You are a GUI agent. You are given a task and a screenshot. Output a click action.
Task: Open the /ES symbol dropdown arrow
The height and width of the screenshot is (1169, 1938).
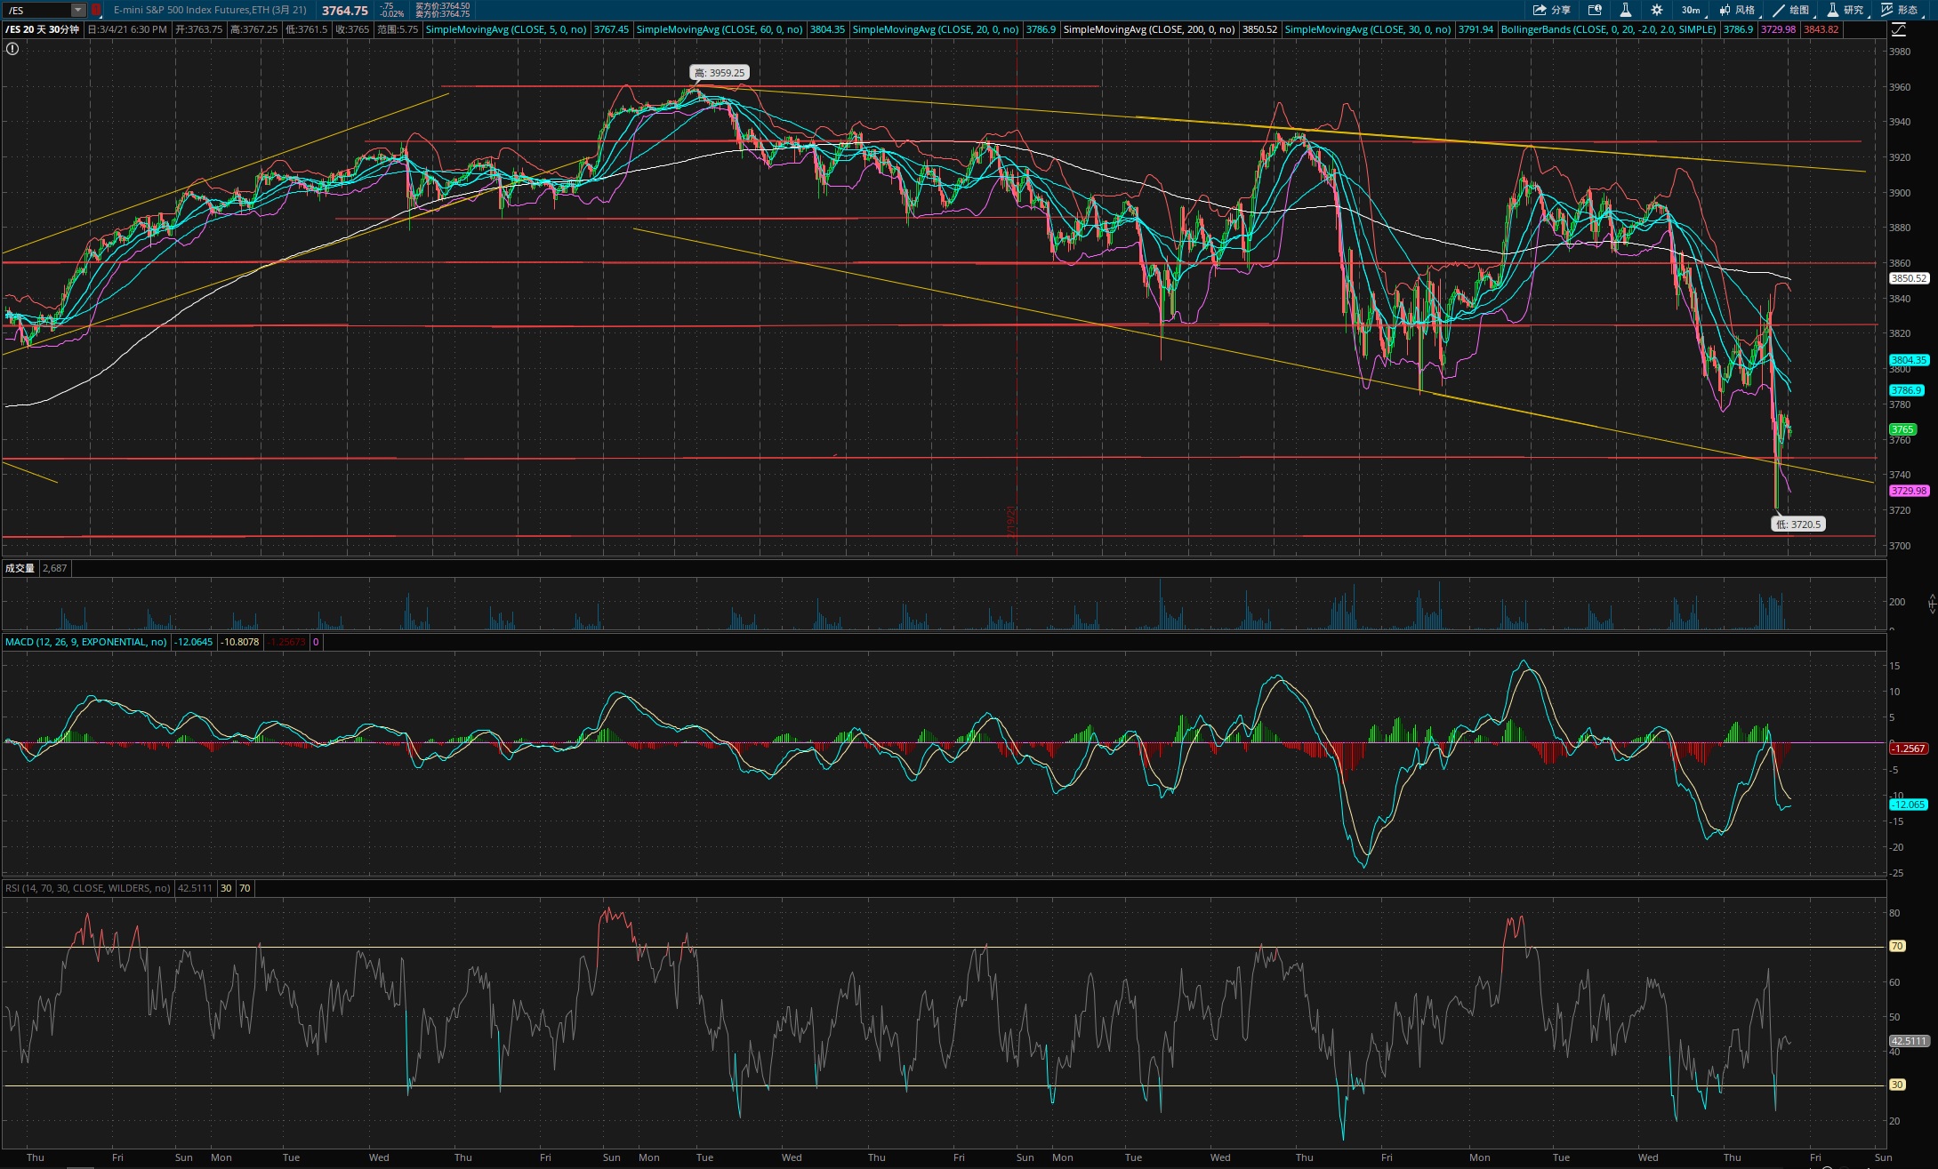pos(78,10)
